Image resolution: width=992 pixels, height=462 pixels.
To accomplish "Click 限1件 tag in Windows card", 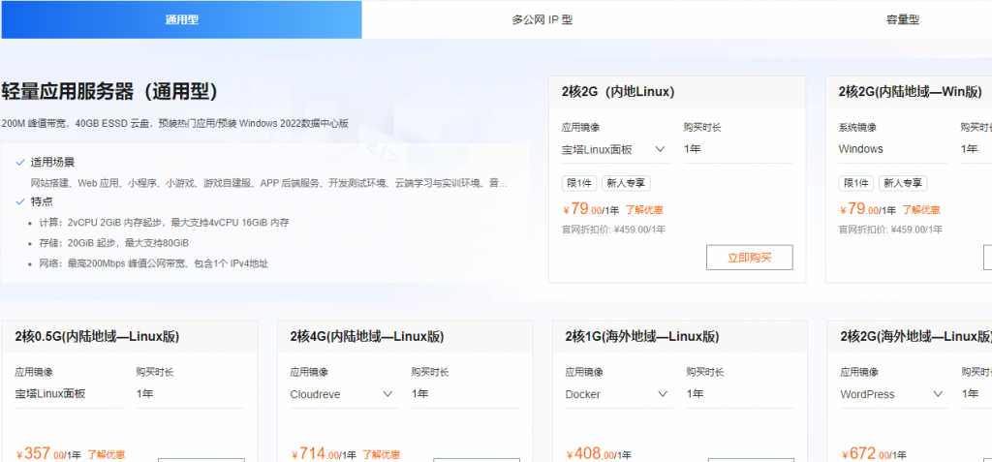I will click(856, 183).
